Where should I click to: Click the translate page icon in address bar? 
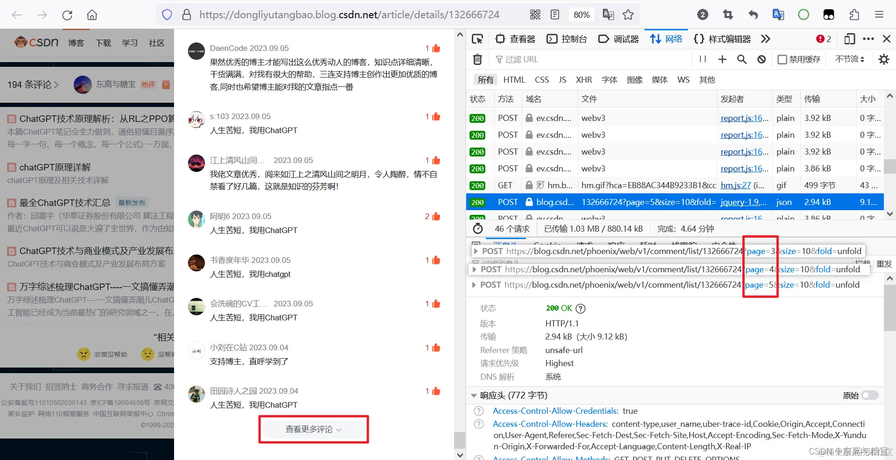coord(608,14)
